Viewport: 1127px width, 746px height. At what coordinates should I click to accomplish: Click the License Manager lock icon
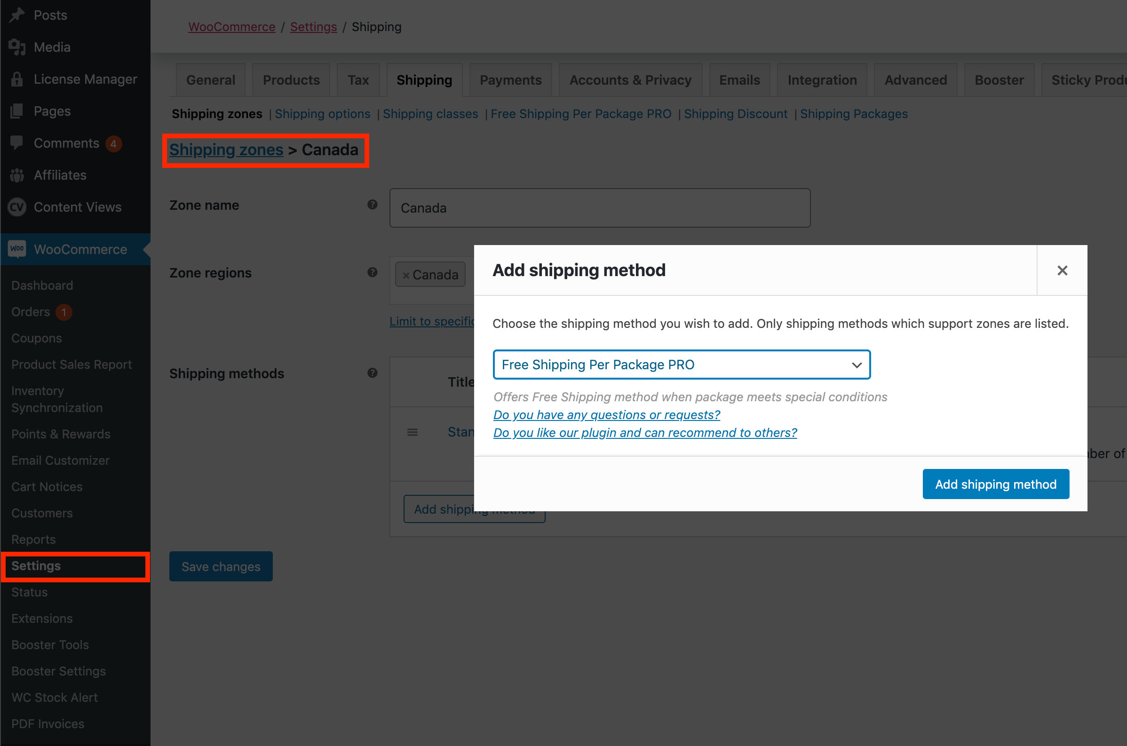[17, 79]
